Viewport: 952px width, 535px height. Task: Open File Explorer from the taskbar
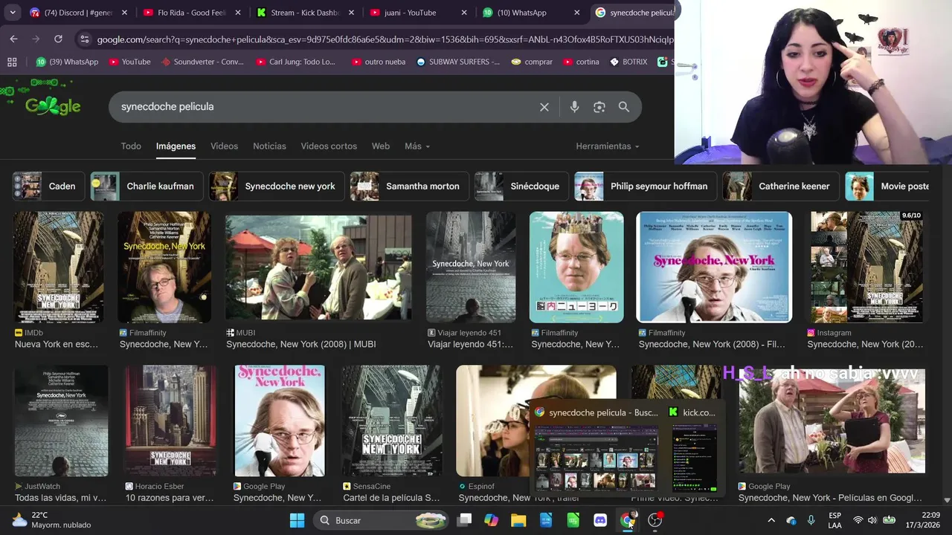tap(518, 520)
